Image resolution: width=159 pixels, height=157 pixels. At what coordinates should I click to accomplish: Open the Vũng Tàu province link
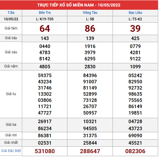point(90,13)
